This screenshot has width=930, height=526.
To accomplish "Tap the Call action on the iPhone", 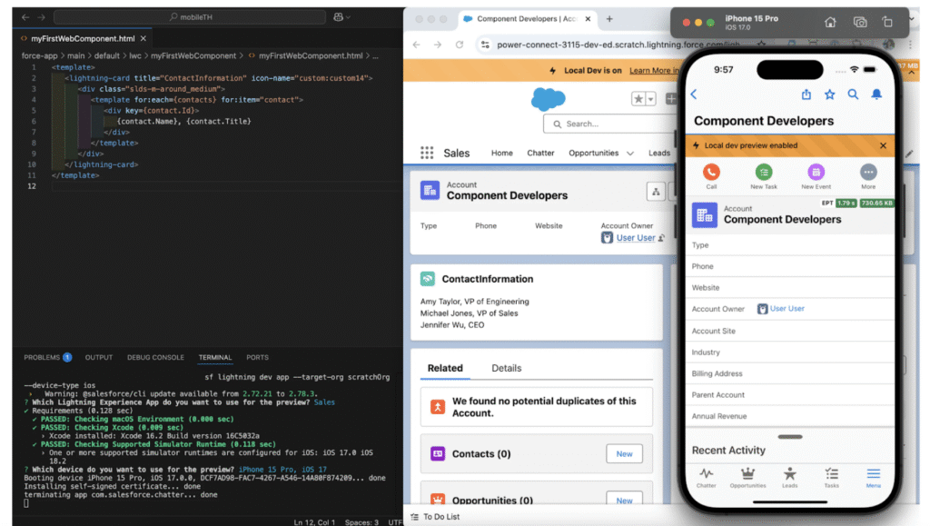I will [711, 176].
